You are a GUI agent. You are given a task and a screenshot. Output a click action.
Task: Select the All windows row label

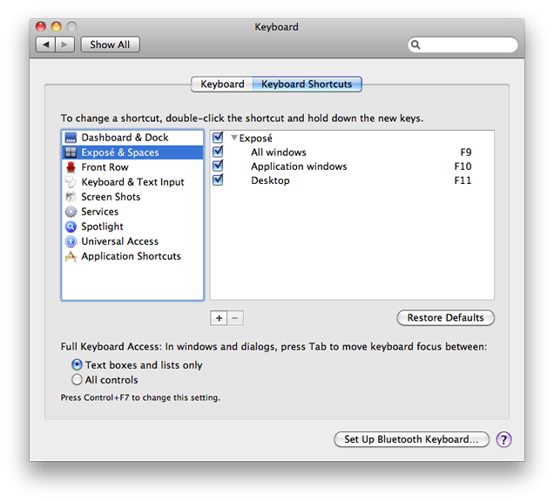coord(279,153)
